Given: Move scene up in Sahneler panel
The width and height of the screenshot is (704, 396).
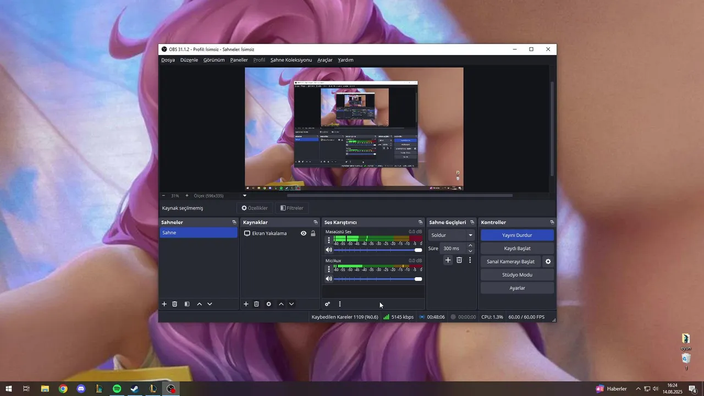Looking at the screenshot, I should click(199, 304).
